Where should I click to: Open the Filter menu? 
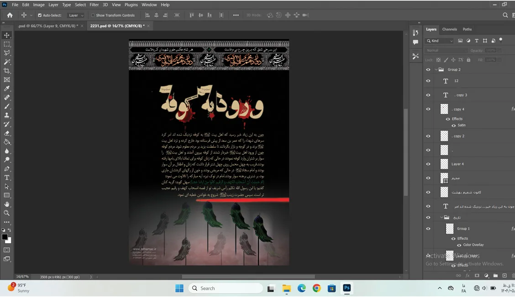94,5
